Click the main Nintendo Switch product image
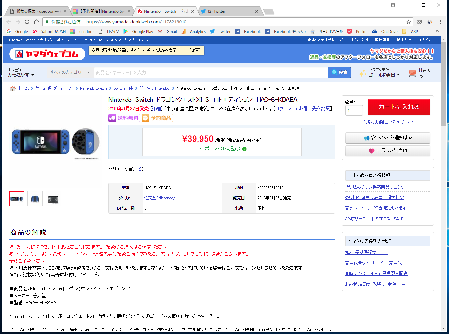This screenshot has height=334, width=449. 55,142
